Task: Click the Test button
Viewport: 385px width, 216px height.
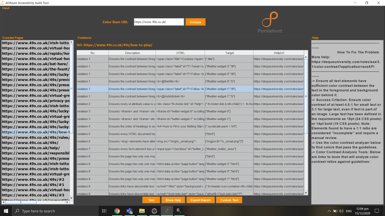Action: click(151, 200)
